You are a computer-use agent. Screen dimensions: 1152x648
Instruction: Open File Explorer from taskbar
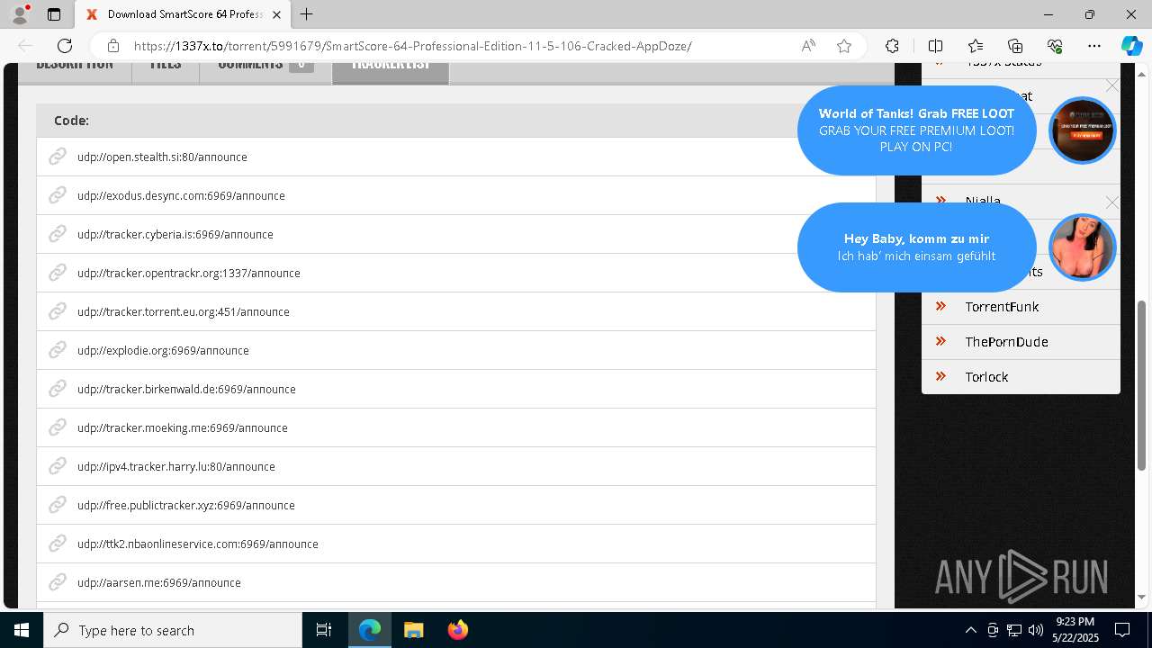click(x=413, y=630)
